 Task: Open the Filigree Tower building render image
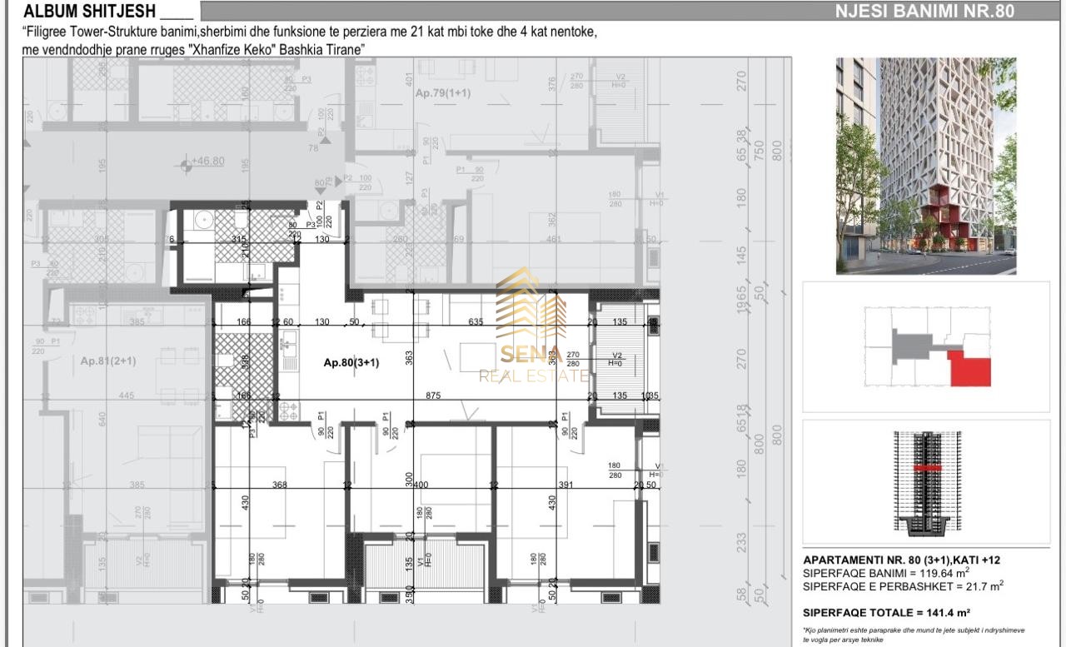tap(926, 166)
